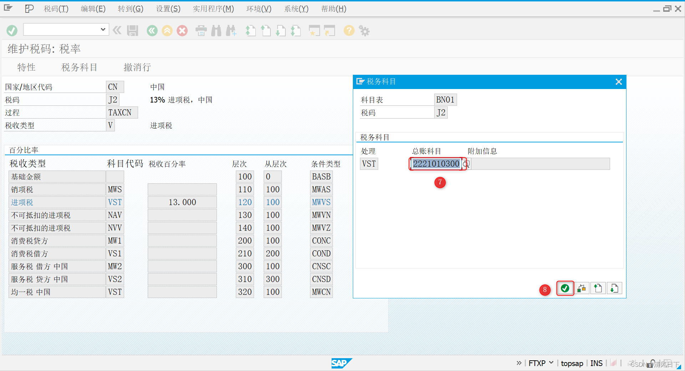Click the Exit yellow arrow icon

pyautogui.click(x=167, y=31)
